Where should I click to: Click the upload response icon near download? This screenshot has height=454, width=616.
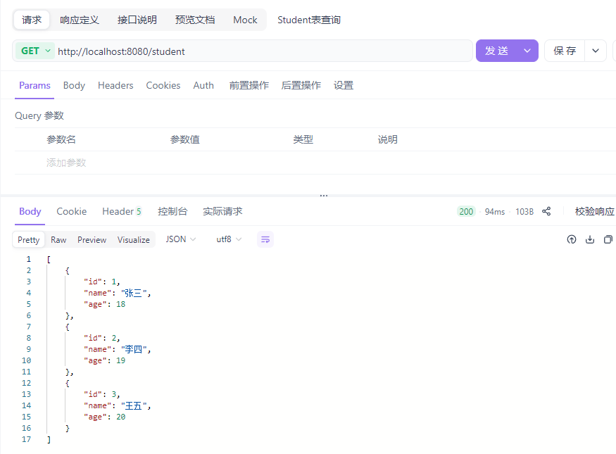[x=572, y=239]
